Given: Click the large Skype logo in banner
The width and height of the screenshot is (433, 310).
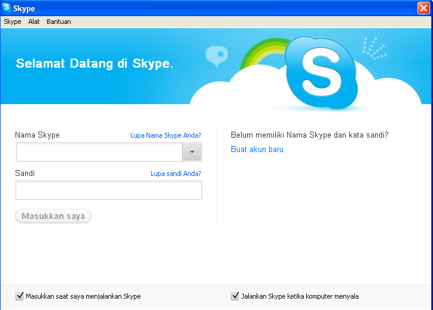Looking at the screenshot, I should pyautogui.click(x=321, y=72).
